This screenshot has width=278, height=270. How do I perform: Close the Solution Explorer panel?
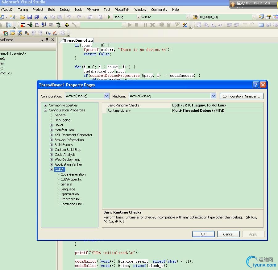coord(52,40)
